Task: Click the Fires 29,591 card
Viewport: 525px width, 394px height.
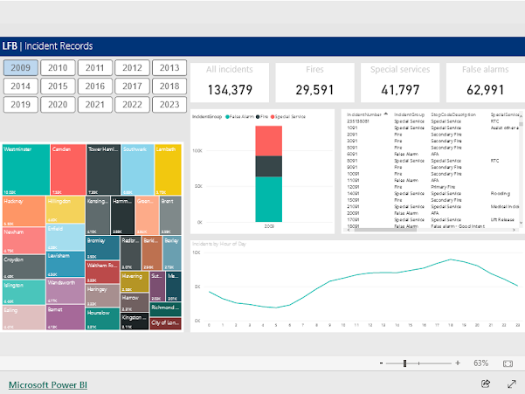Action: pos(314,82)
